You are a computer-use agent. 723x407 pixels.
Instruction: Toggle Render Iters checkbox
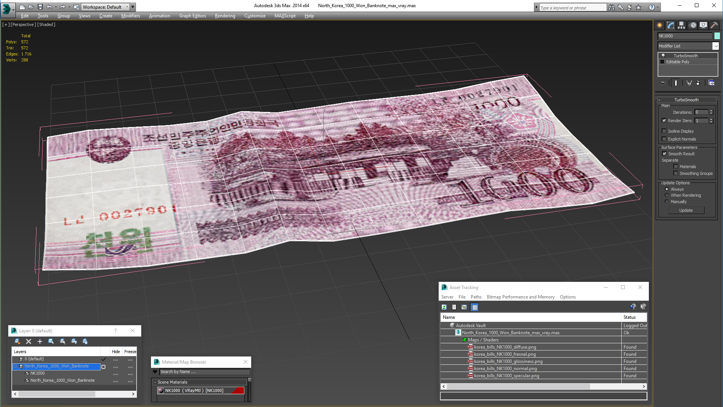coord(664,121)
